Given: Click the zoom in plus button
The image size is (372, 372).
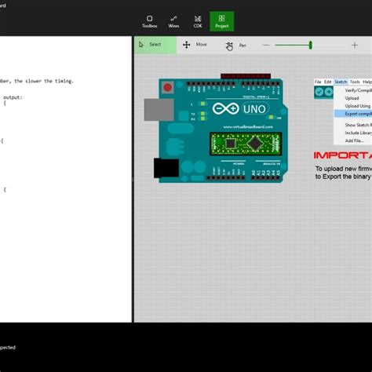Looking at the screenshot, I should click(355, 45).
